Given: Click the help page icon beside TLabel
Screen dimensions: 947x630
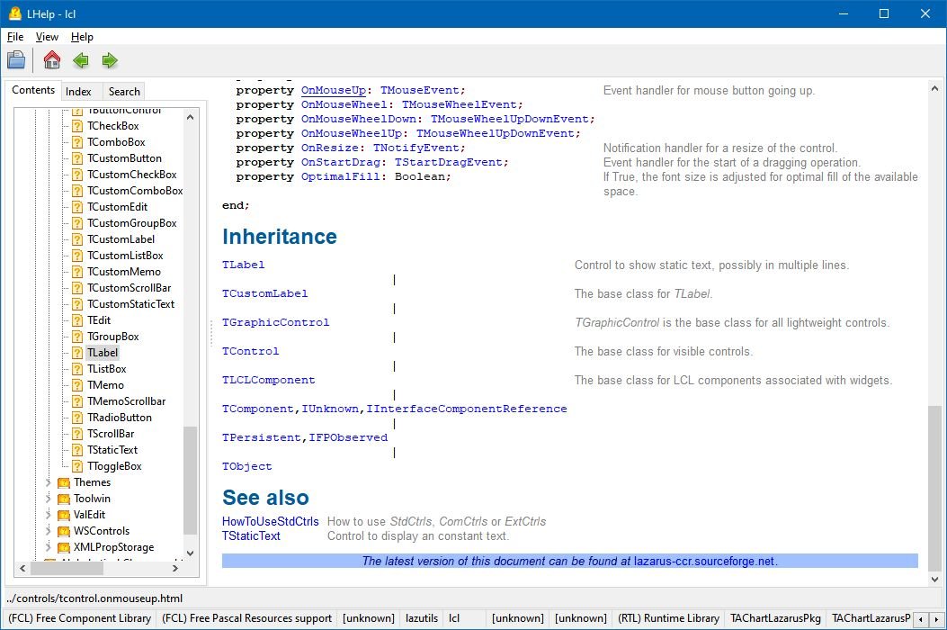Looking at the screenshot, I should pyautogui.click(x=77, y=353).
